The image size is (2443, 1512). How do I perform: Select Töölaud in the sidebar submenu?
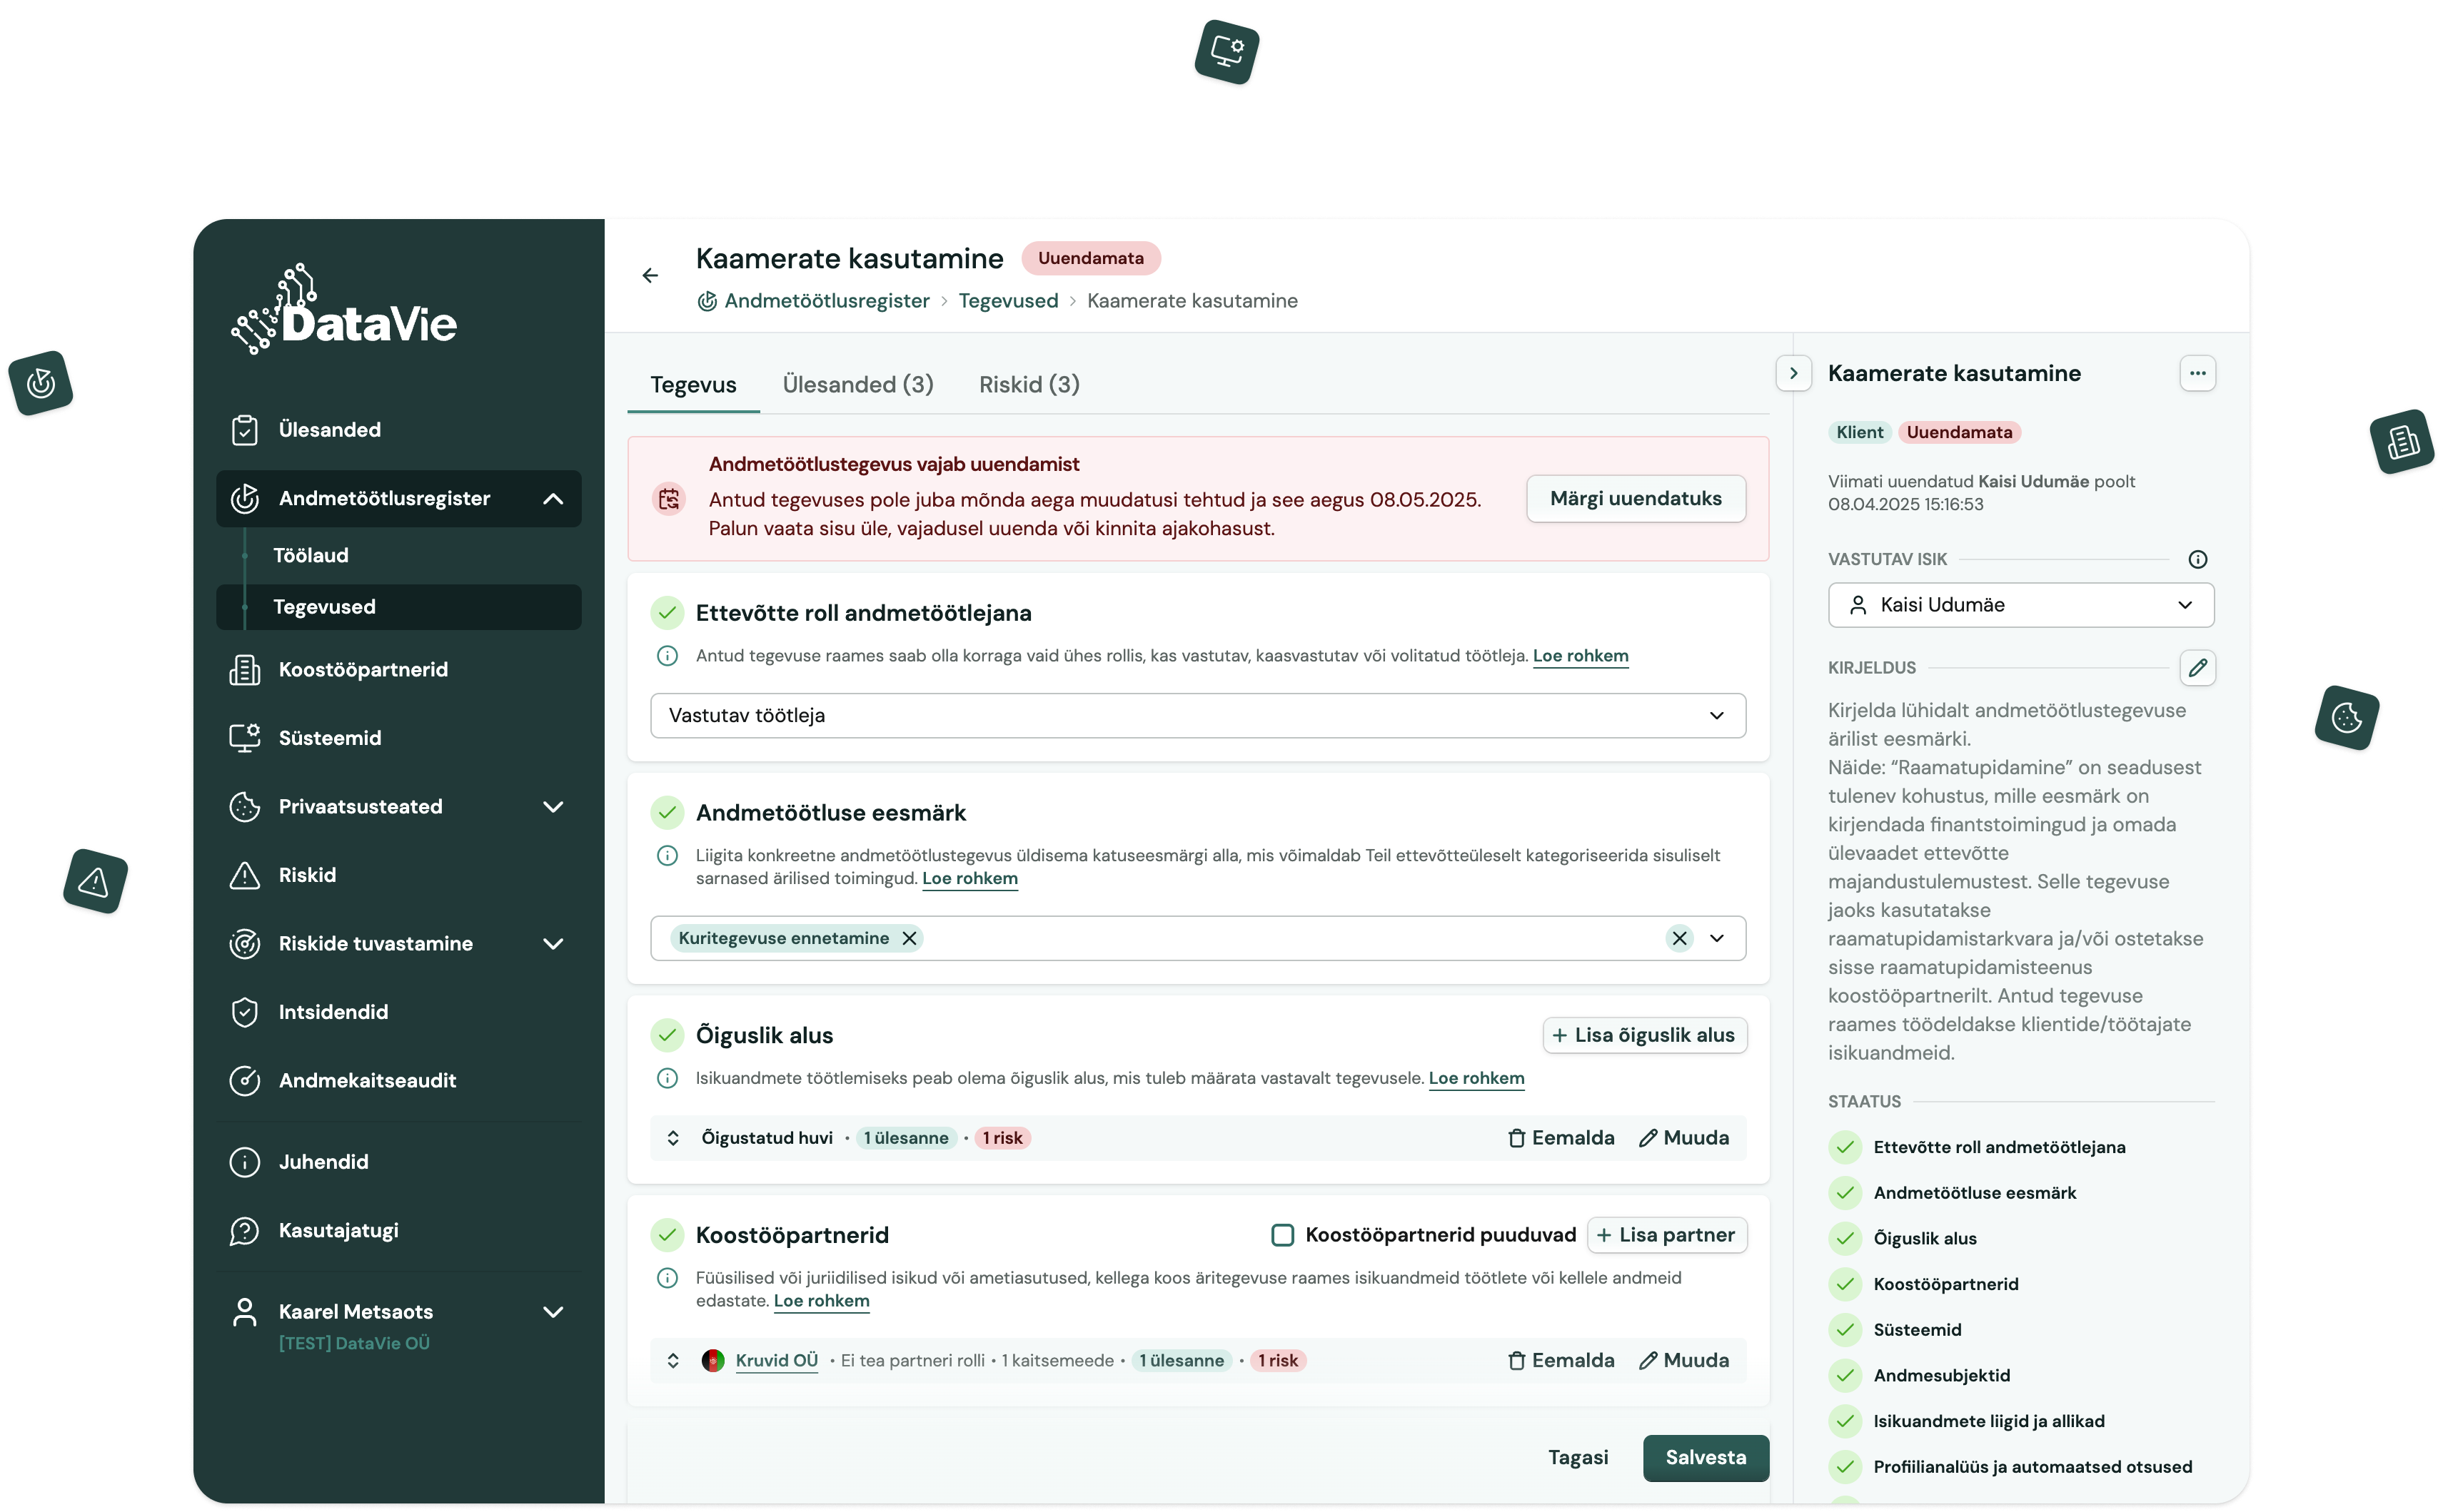coord(311,555)
